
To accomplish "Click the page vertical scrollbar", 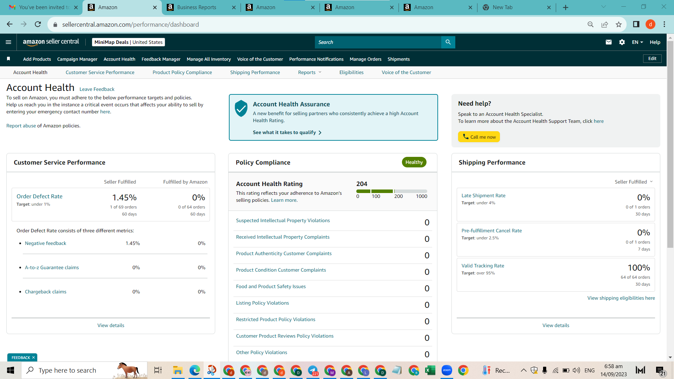I will coord(670,144).
